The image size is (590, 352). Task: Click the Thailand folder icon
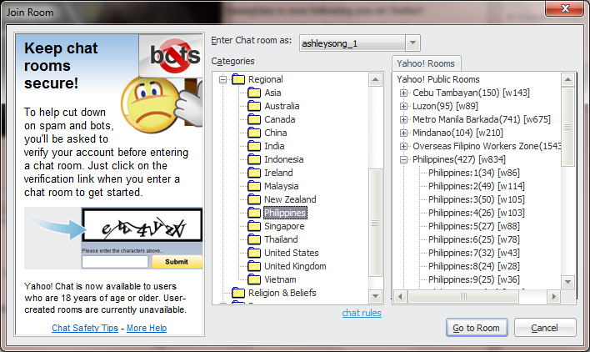254,240
